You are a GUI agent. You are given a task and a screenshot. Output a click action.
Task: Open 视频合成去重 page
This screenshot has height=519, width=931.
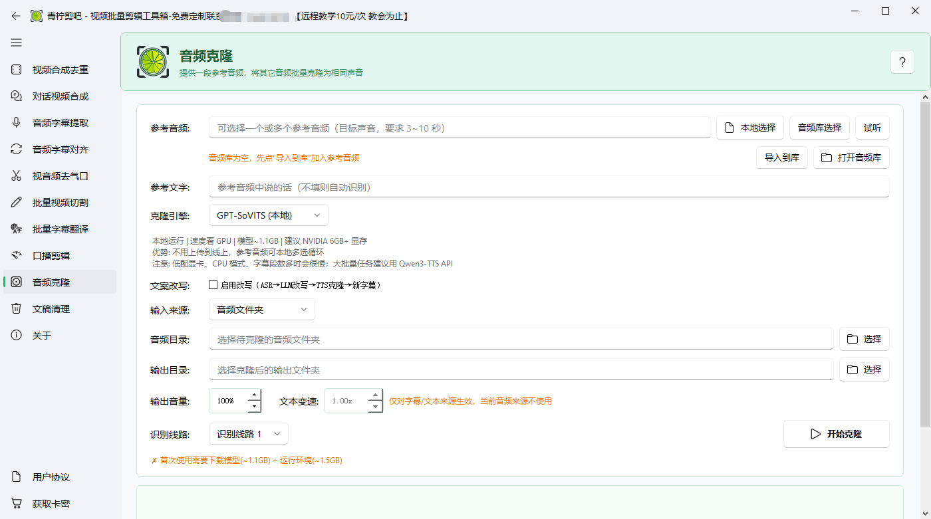[60, 70]
